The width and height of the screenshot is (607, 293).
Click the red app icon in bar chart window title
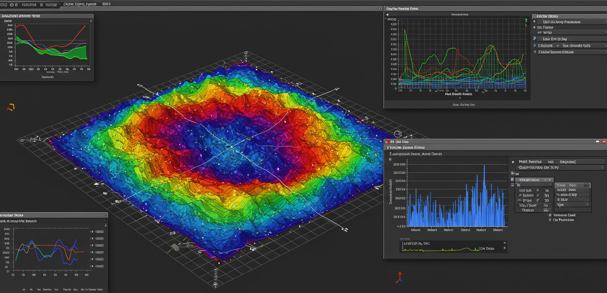coord(387,141)
